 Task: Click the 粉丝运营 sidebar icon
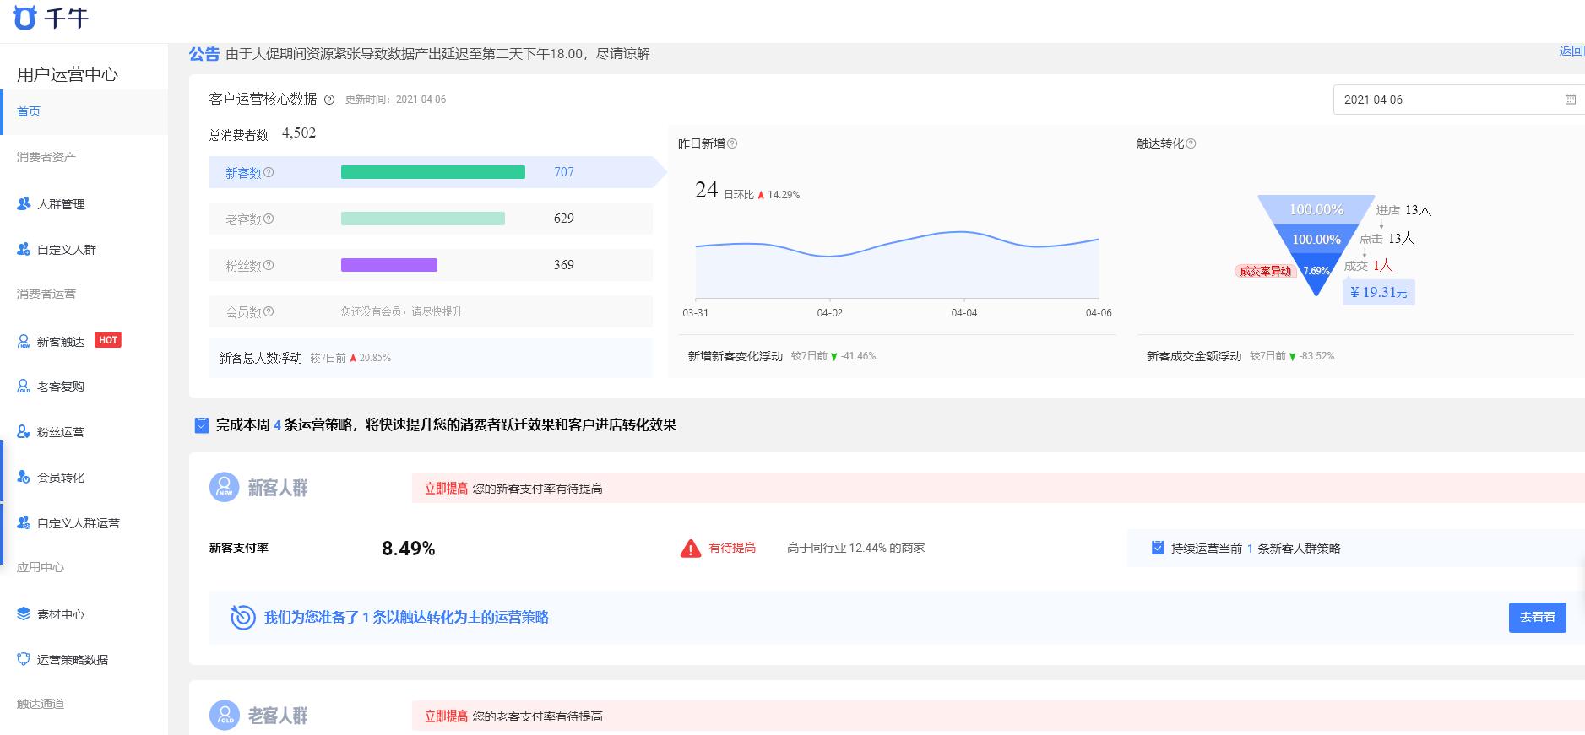coord(24,432)
